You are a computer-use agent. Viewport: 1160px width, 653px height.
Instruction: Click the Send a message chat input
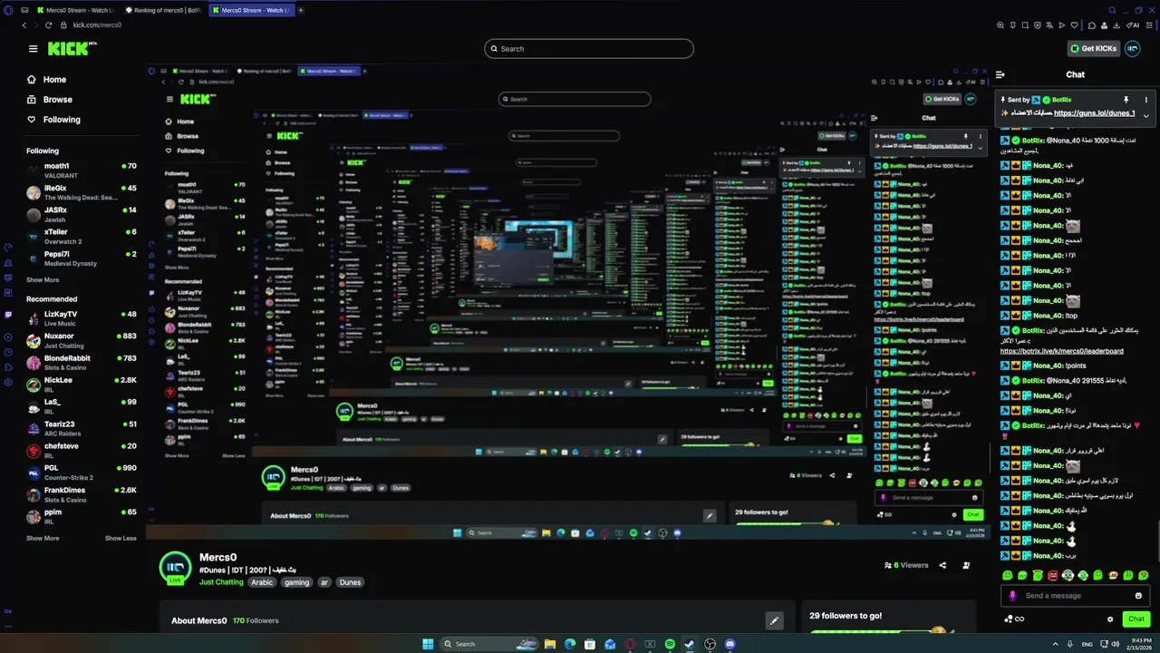(x=1075, y=596)
